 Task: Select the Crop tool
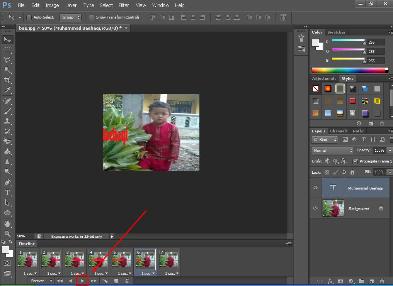[x=7, y=80]
